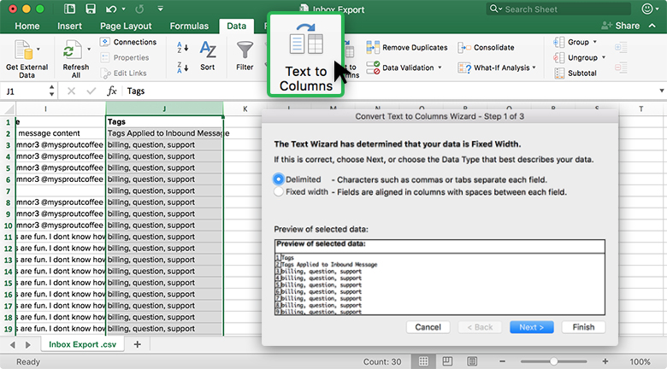This screenshot has width=667, height=369.
Task: Switch to Page Break Preview in status bar
Action: (472, 361)
